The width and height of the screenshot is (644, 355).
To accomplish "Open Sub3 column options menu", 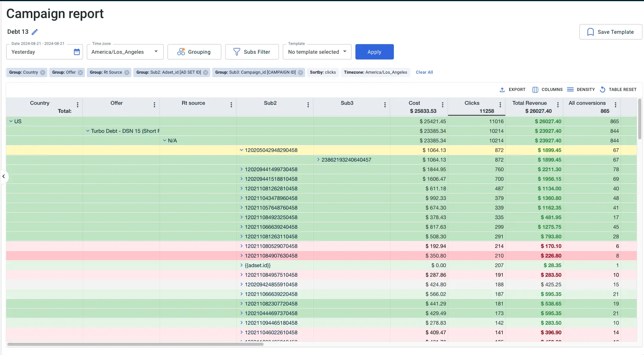I will (385, 105).
